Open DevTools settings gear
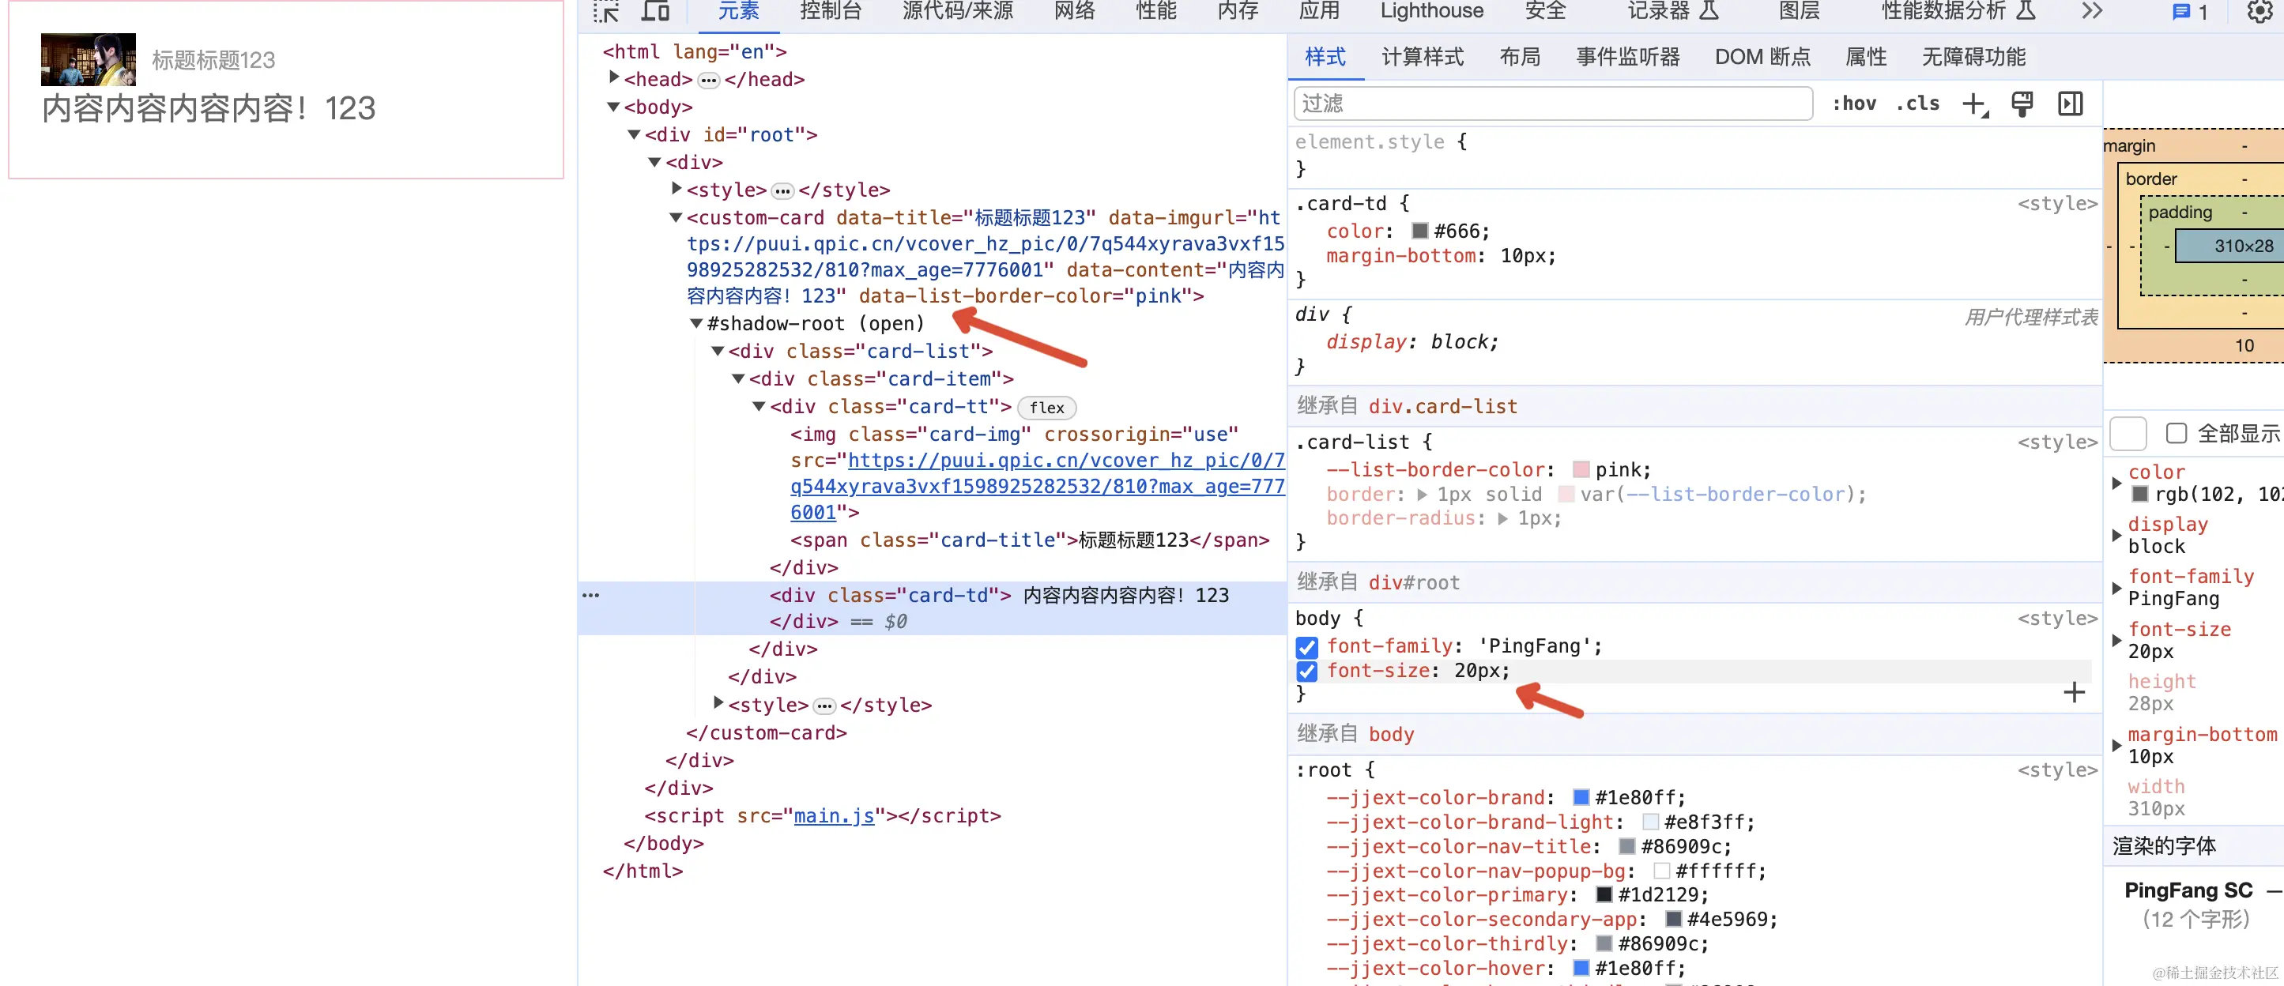The height and width of the screenshot is (986, 2284). coord(2260,12)
